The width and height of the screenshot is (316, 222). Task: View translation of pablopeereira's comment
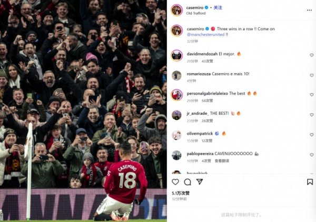222,161
